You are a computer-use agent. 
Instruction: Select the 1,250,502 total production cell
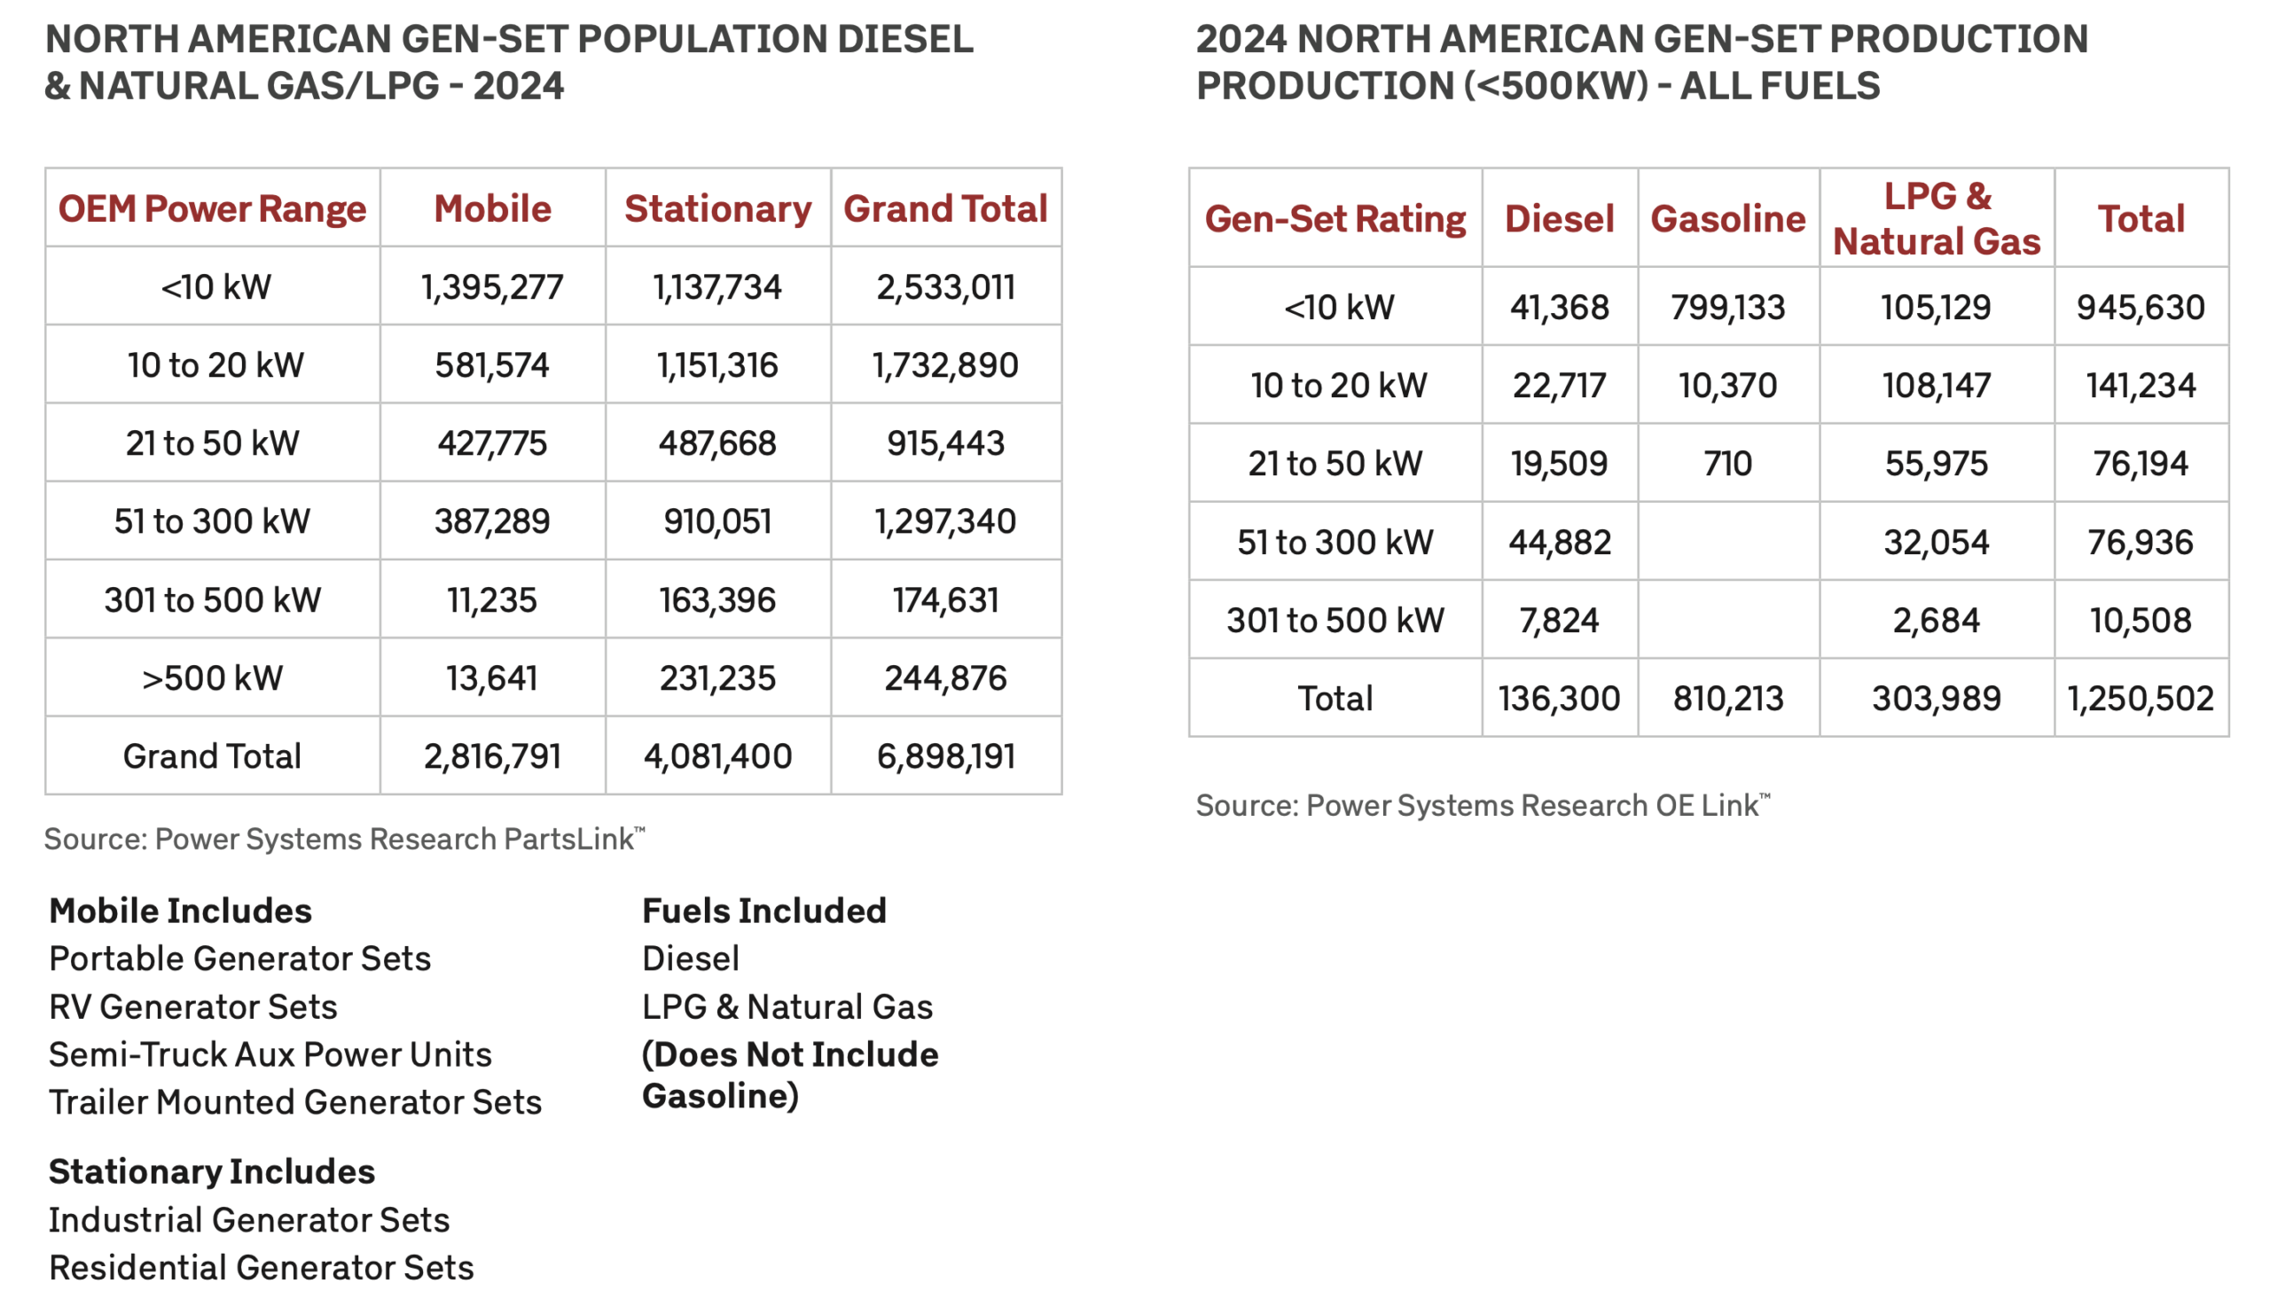(2141, 699)
